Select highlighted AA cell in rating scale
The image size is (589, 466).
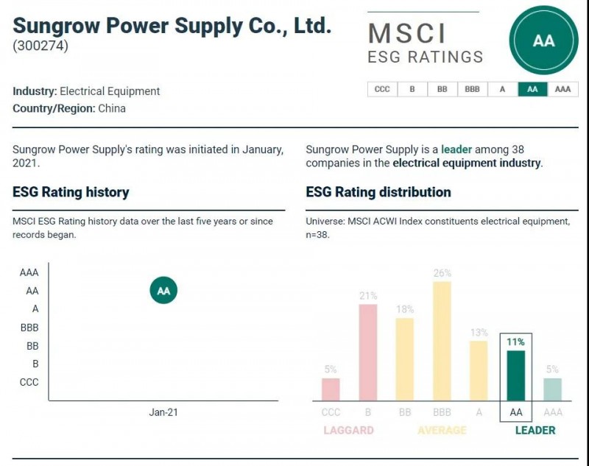tap(533, 89)
